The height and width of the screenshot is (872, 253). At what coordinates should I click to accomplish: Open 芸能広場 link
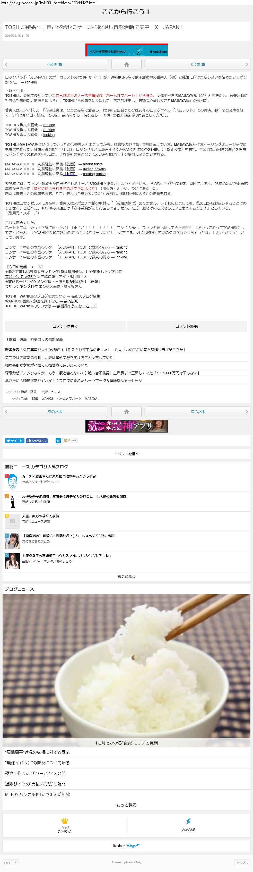tap(71, 301)
